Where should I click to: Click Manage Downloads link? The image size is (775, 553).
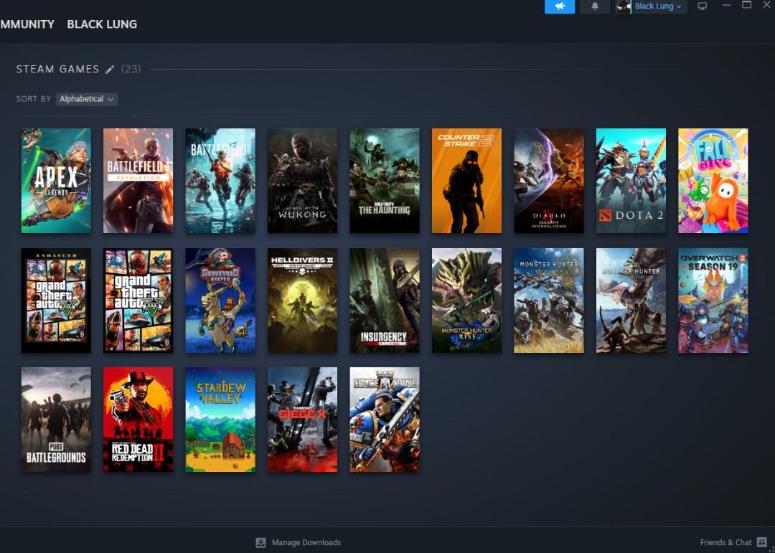[x=306, y=542]
